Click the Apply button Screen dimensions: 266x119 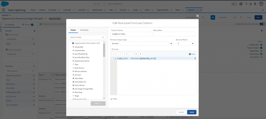point(192,112)
